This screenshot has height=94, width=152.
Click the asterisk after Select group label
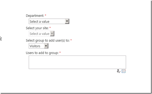pos(71,40)
